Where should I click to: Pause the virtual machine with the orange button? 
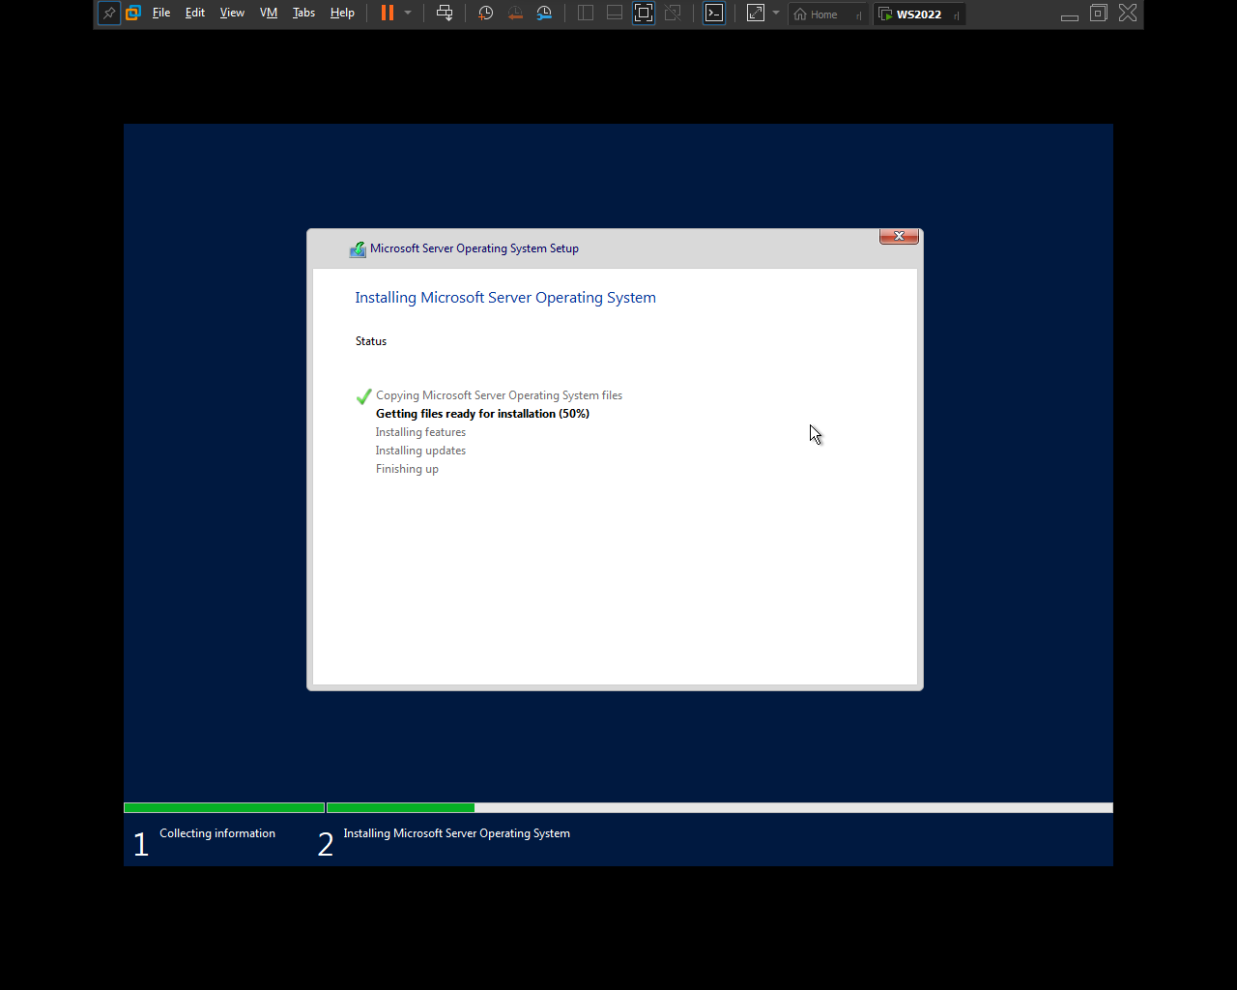tap(388, 14)
